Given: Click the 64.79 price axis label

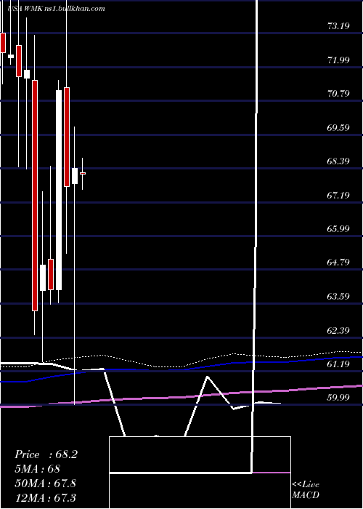Looking at the screenshot, I should 338,262.
